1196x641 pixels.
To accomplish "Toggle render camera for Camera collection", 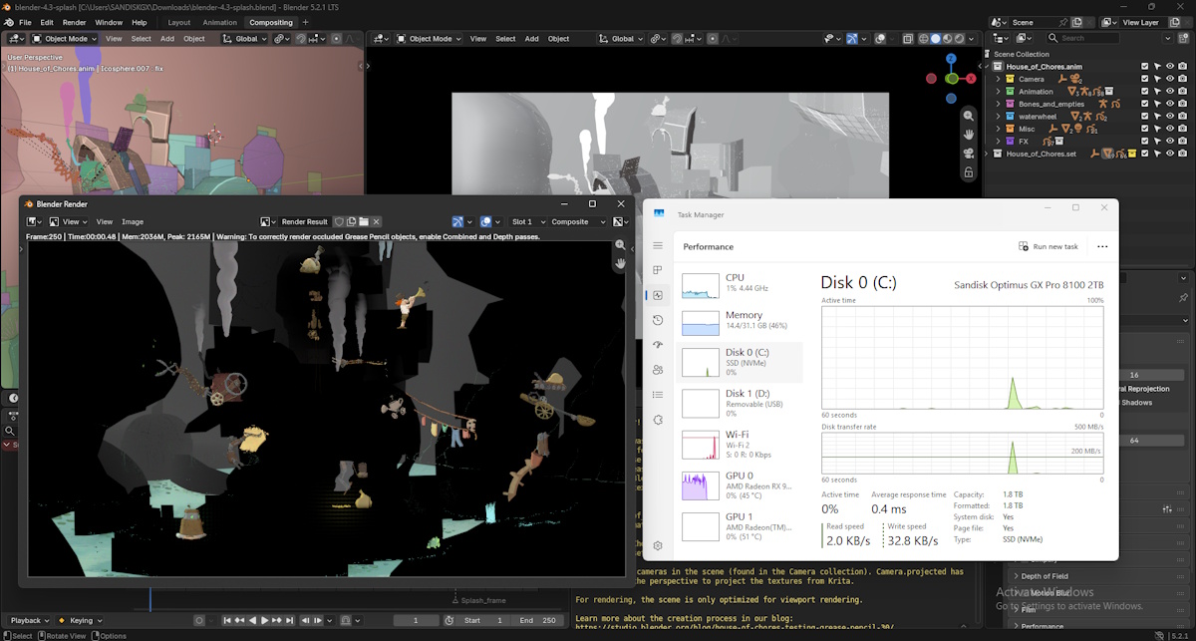I will click(x=1183, y=79).
